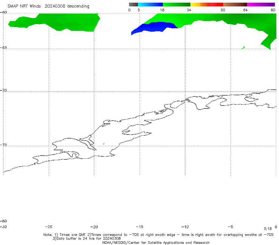
Task: Click the note 'Data buffer is 24 hrs'
Action: pyautogui.click(x=76, y=239)
